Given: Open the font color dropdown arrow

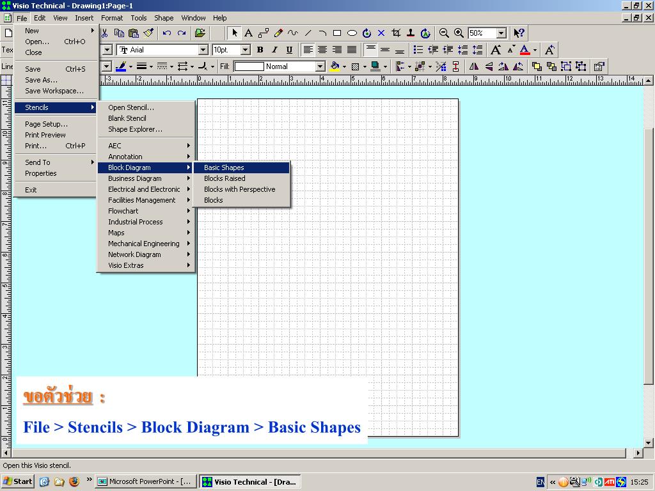Looking at the screenshot, I should (x=535, y=50).
